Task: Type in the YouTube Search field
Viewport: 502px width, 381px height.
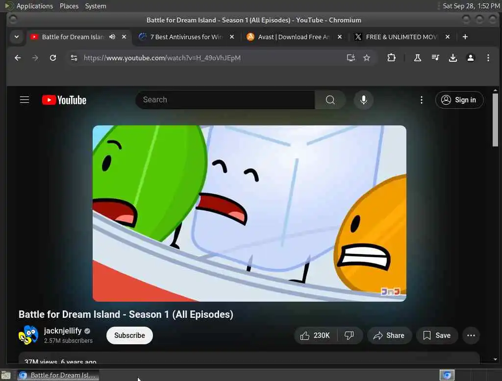Action: 226,100
